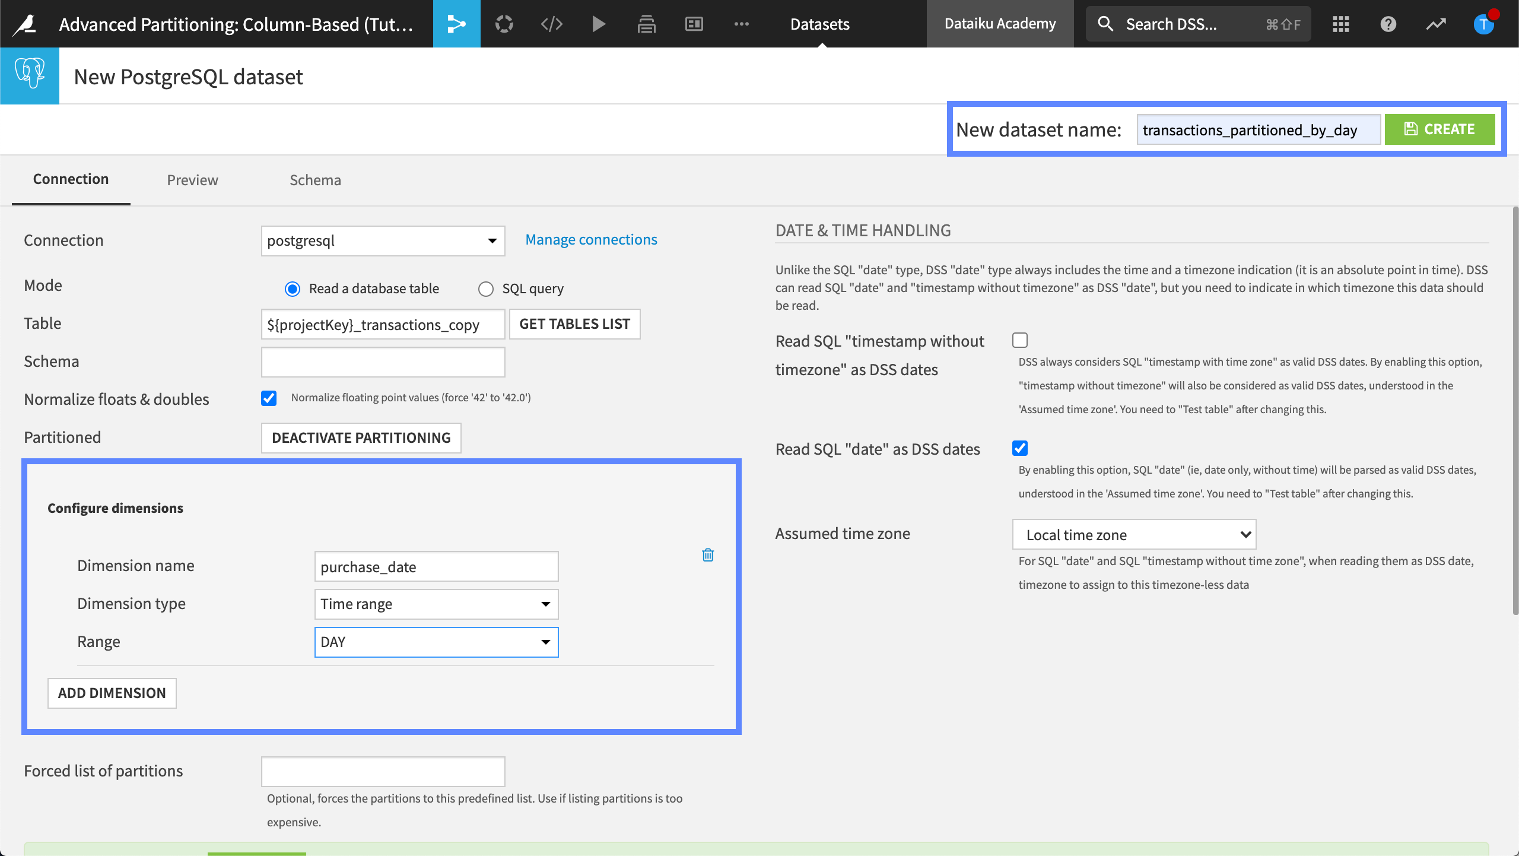Switch to the Preview tab
Viewport: 1519px width, 856px height.
pos(192,179)
